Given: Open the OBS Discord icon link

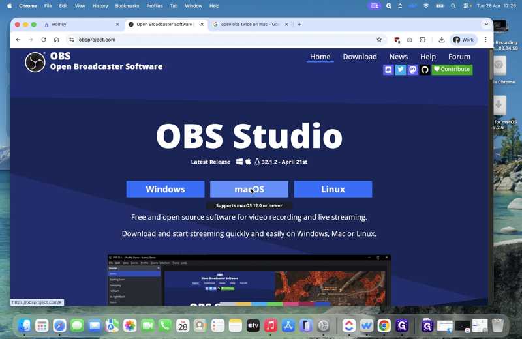Looking at the screenshot, I should click(388, 70).
